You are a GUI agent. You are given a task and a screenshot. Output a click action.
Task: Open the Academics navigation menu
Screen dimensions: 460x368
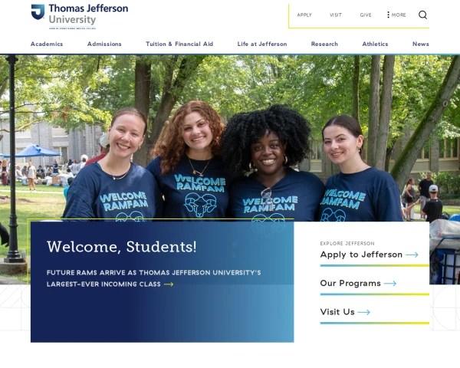(47, 44)
